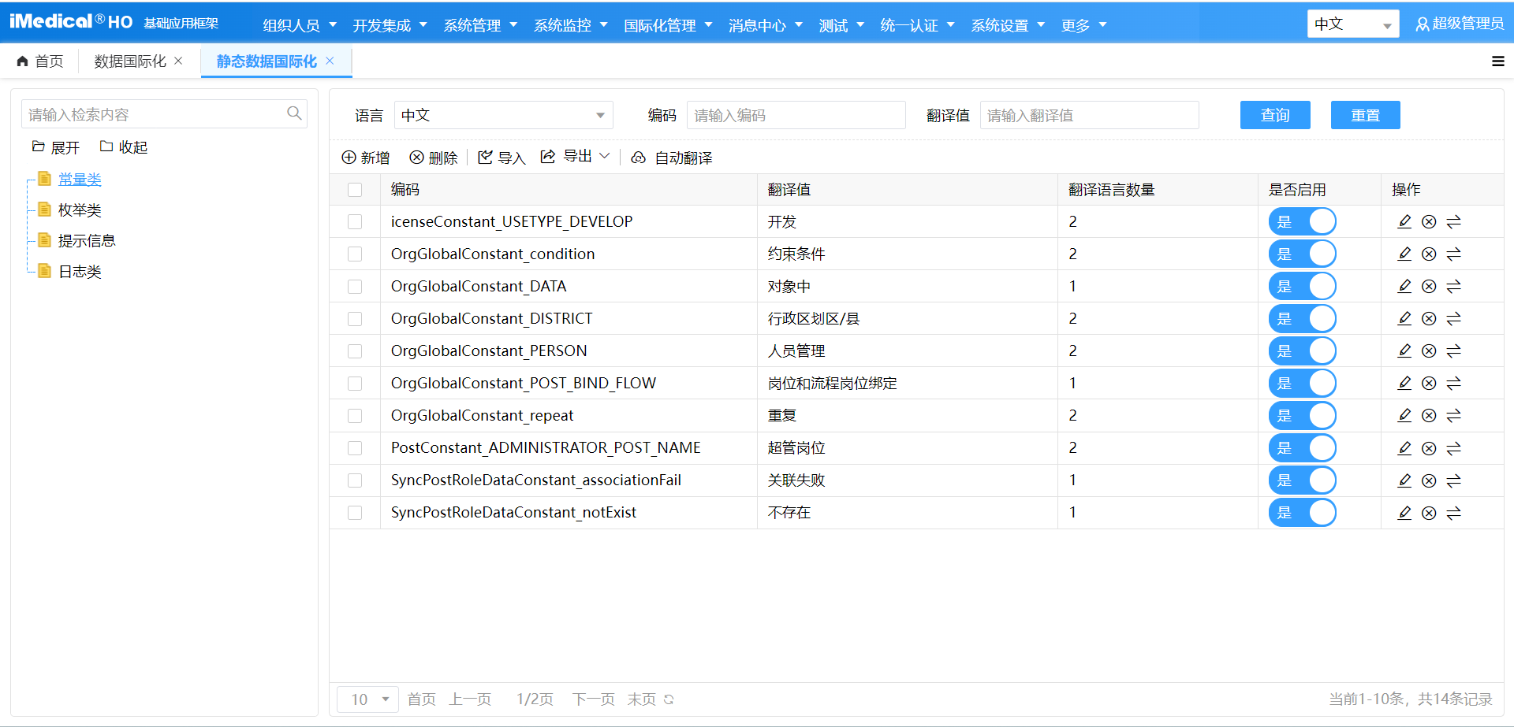Edit the SyncPostRoleDataConstant_notExist row
The image size is (1514, 727).
click(x=1404, y=512)
